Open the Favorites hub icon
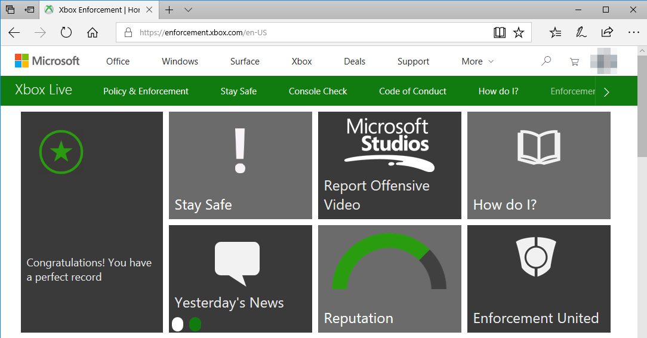Screen dimensions: 647x338 point(556,32)
